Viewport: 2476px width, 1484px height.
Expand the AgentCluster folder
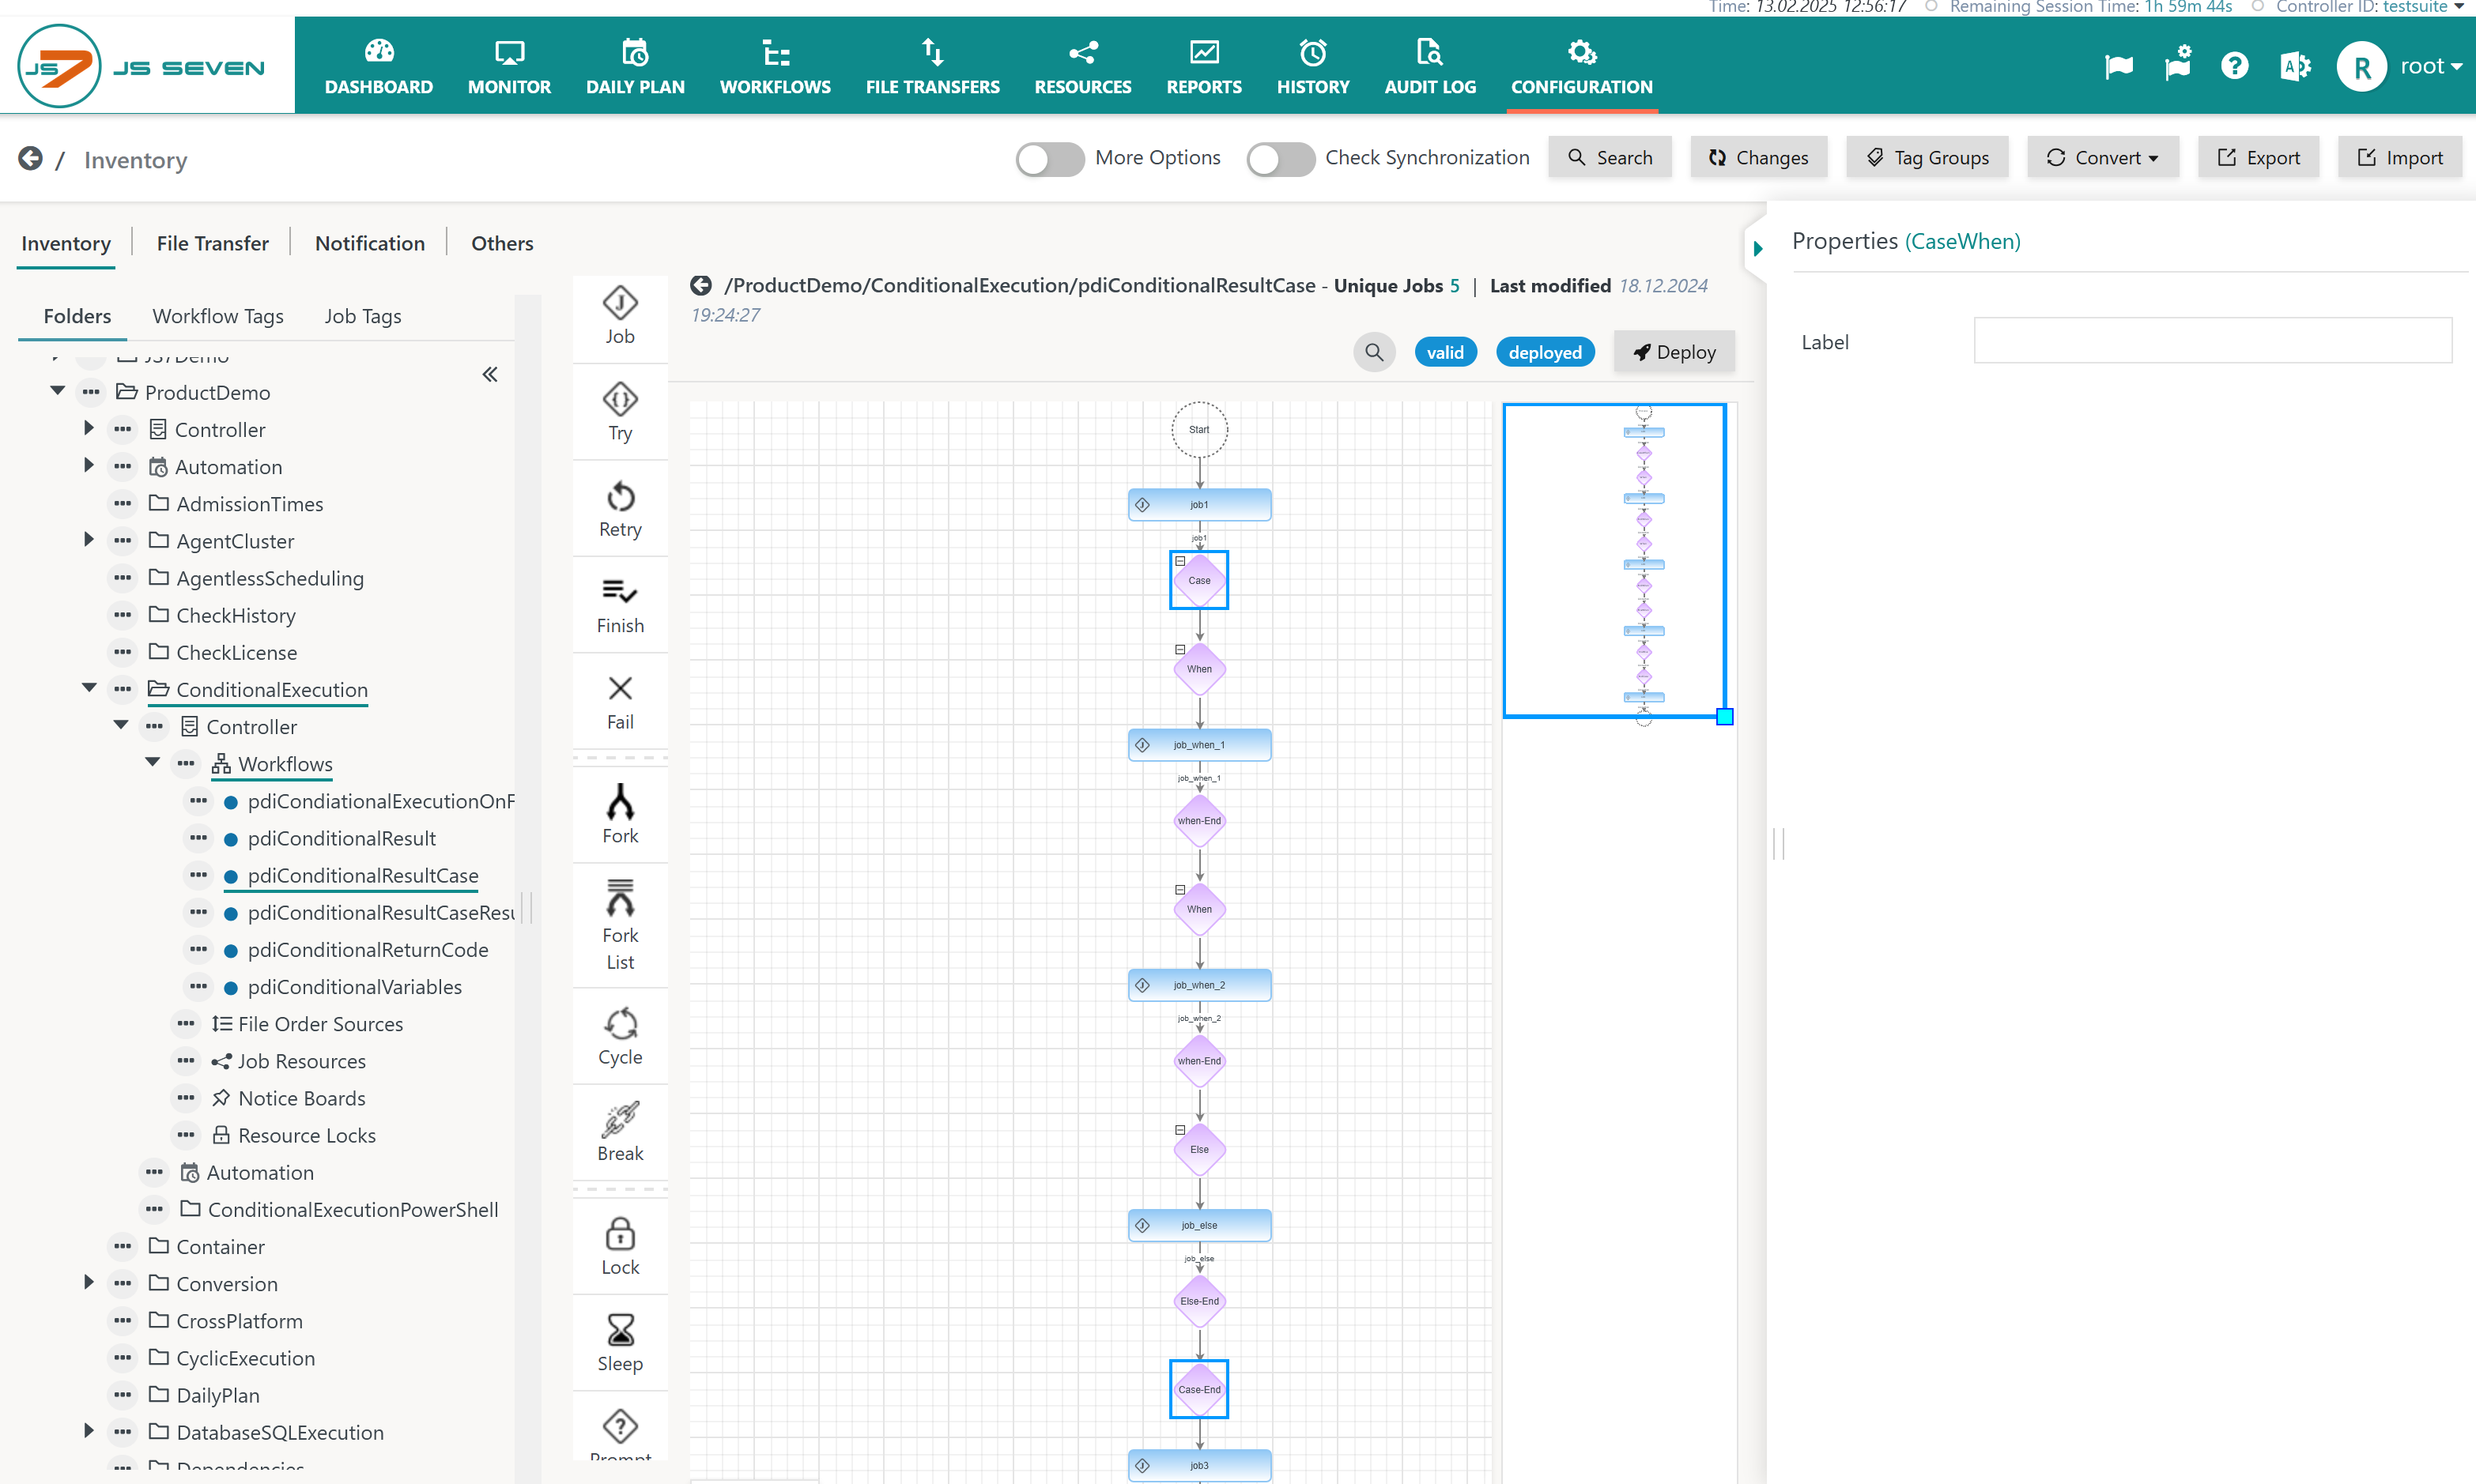(x=88, y=540)
